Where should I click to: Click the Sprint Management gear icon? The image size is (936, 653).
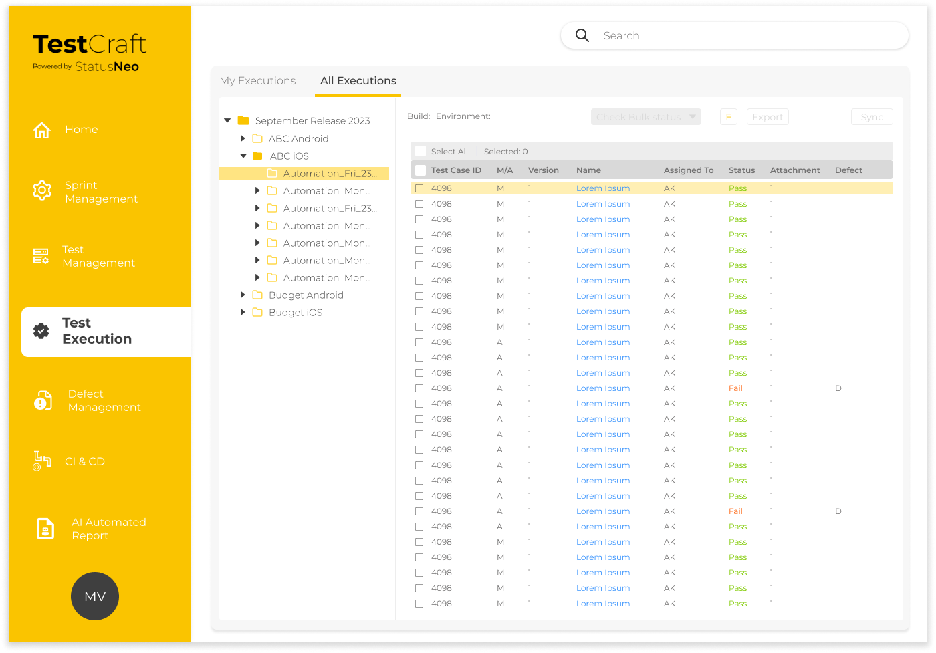click(x=42, y=190)
